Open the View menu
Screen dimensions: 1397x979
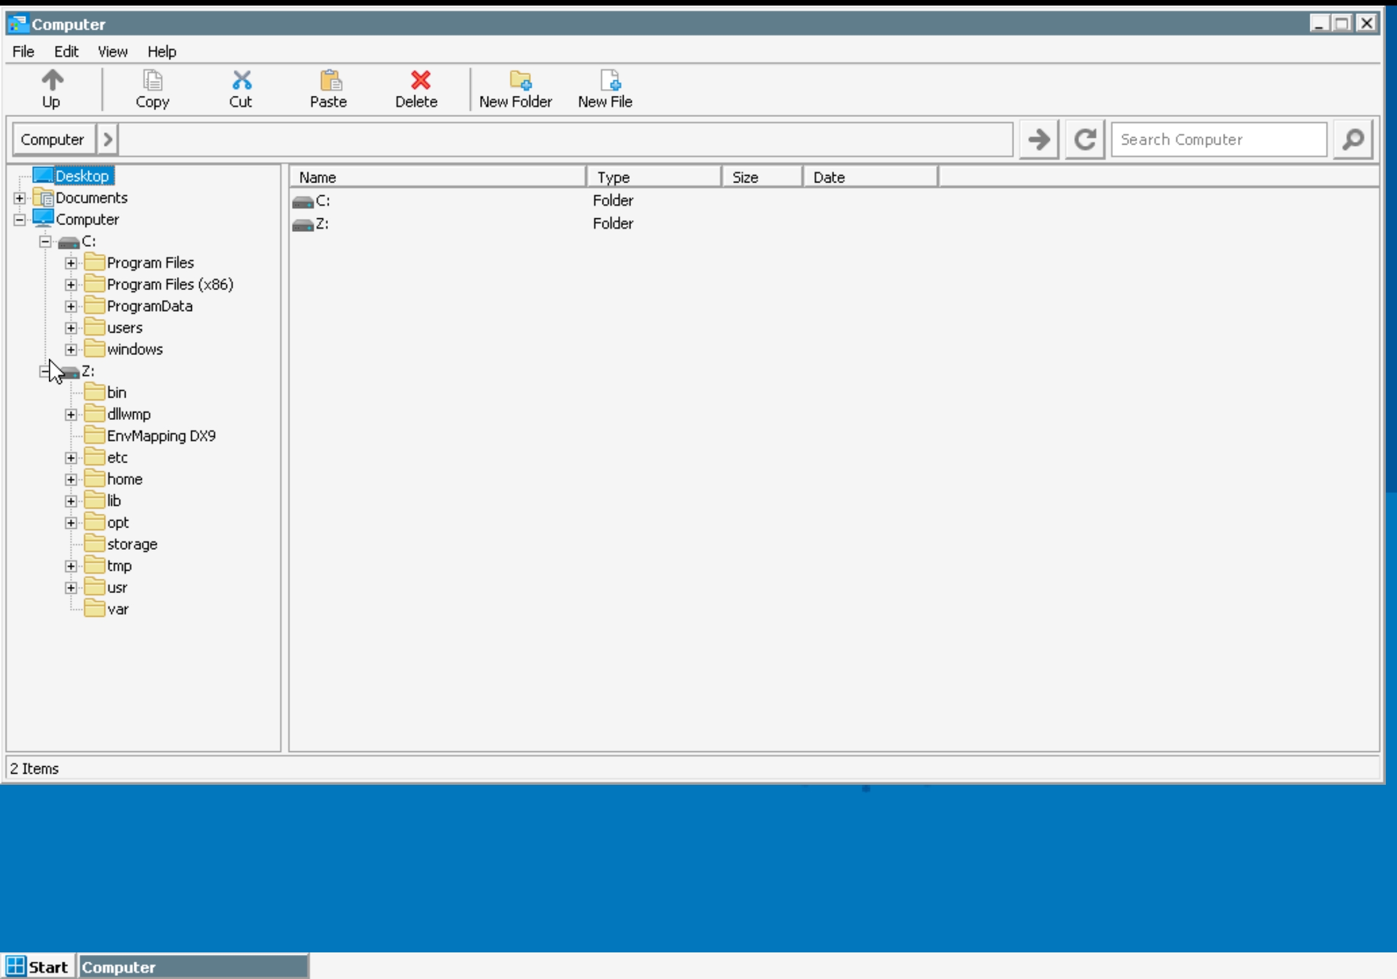coord(113,51)
